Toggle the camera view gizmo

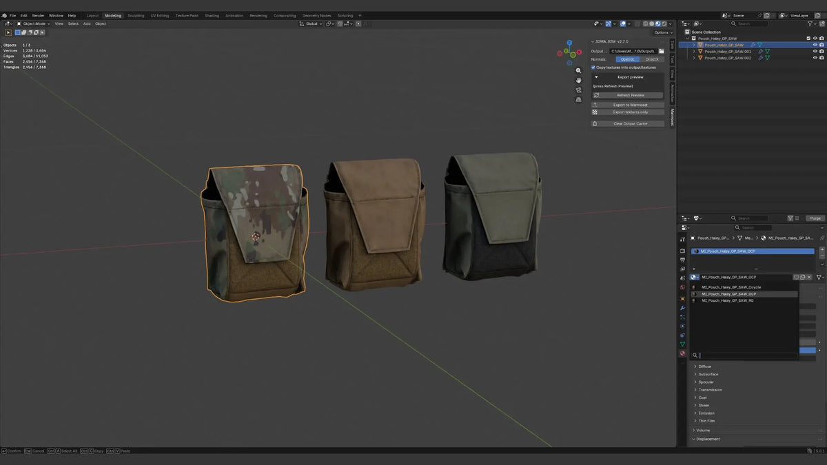click(578, 90)
